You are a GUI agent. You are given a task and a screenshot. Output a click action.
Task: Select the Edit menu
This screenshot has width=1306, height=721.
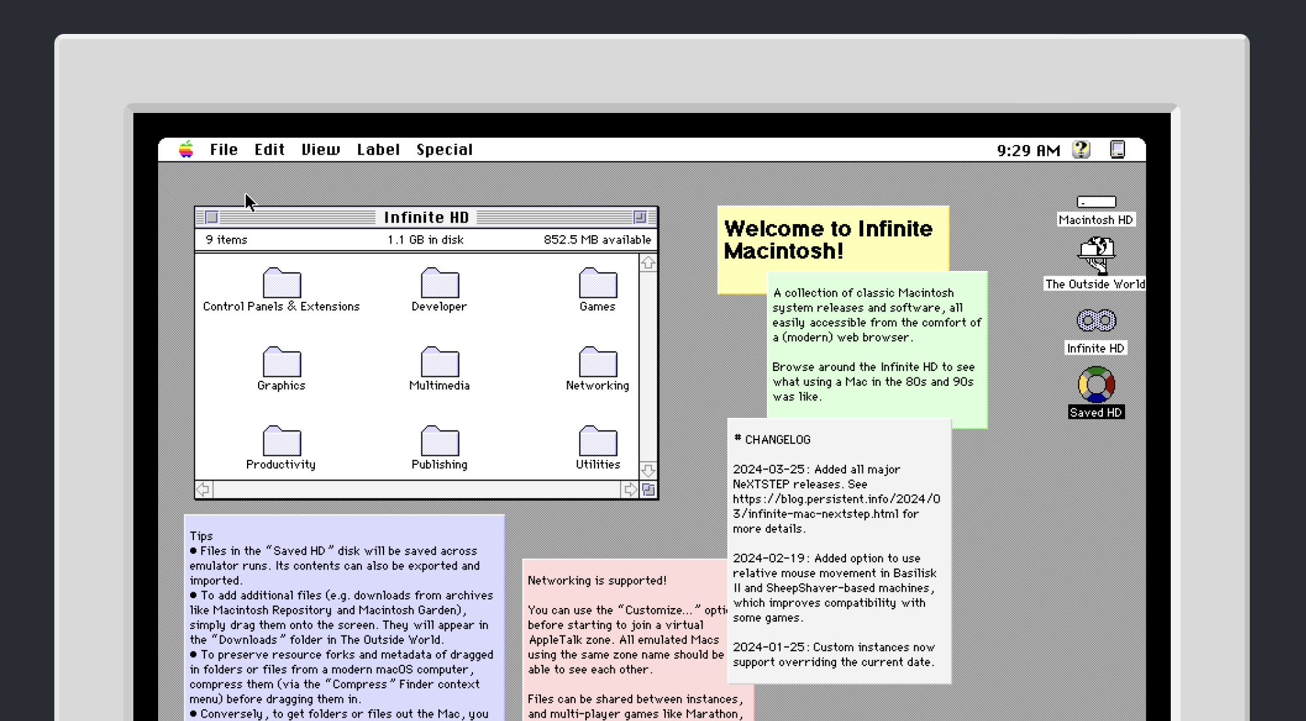point(269,149)
